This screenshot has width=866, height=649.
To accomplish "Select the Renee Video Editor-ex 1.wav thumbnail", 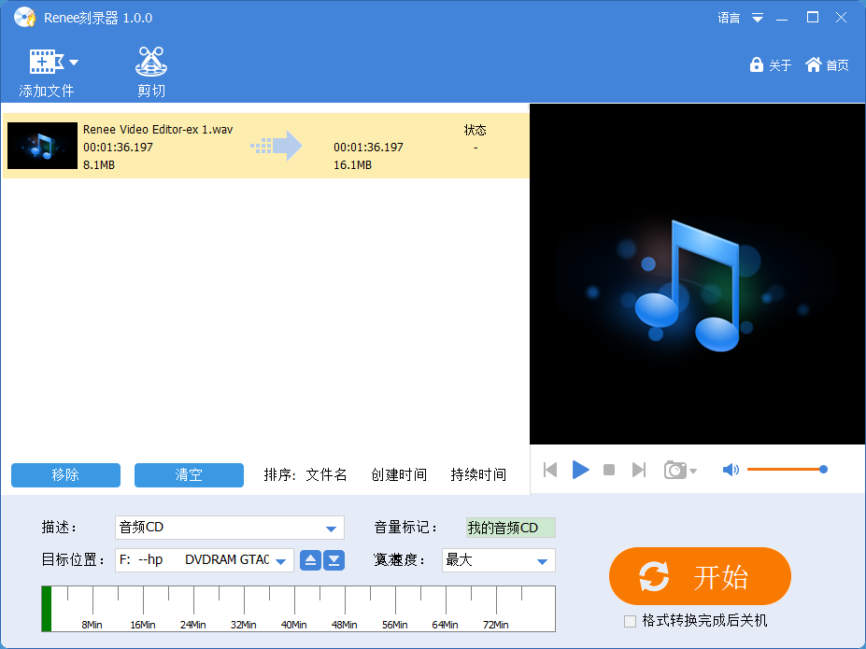I will pyautogui.click(x=43, y=146).
